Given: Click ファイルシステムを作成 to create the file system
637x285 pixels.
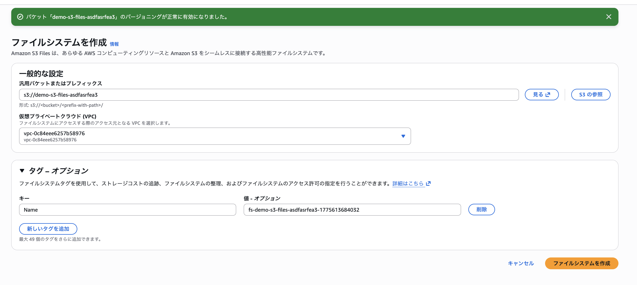Looking at the screenshot, I should pyautogui.click(x=581, y=263).
